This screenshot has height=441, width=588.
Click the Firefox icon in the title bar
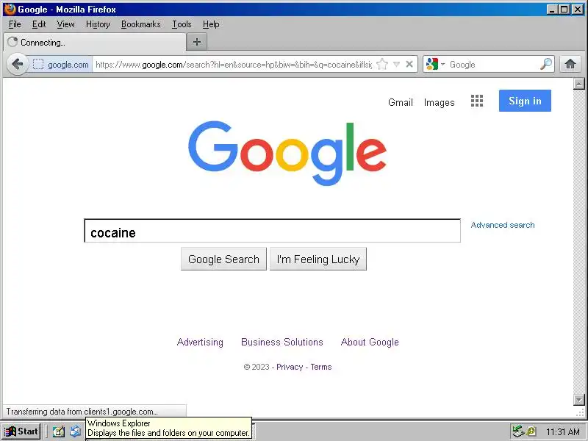point(10,9)
